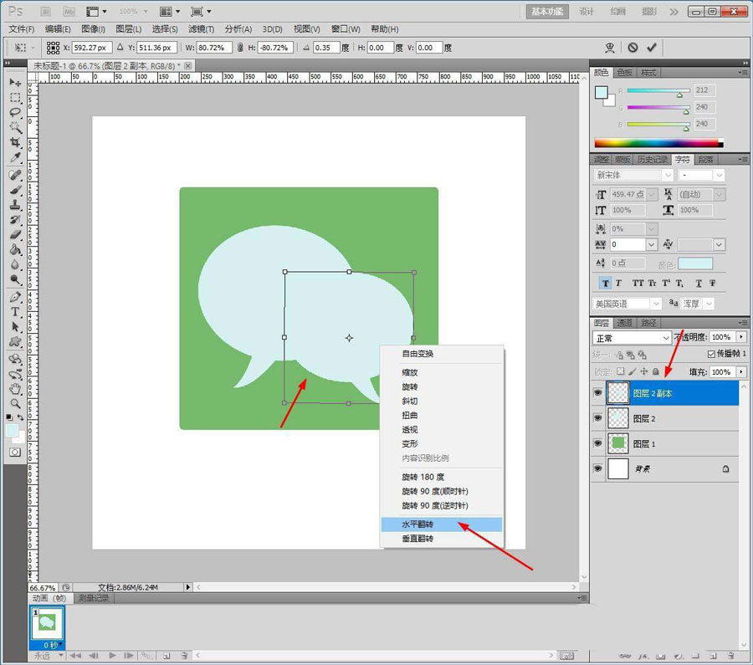Select the Lasso tool

pos(15,112)
